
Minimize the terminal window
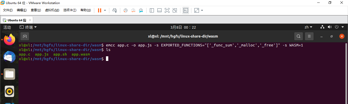[x=322, y=36]
